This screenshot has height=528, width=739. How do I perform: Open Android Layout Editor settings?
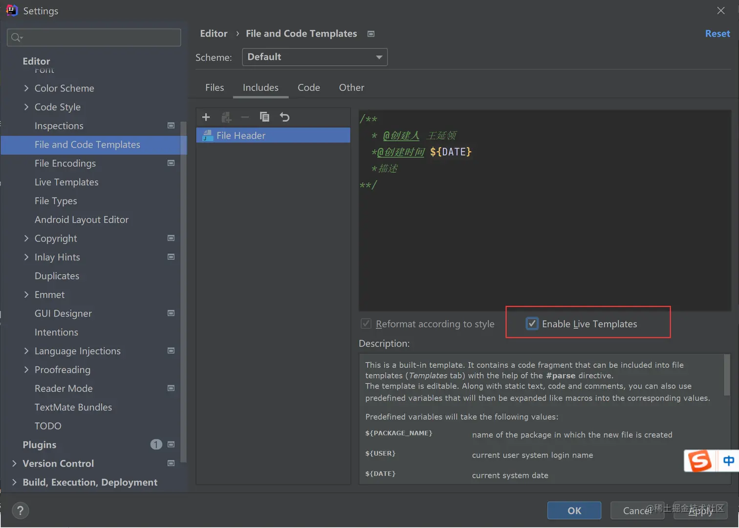tap(82, 220)
